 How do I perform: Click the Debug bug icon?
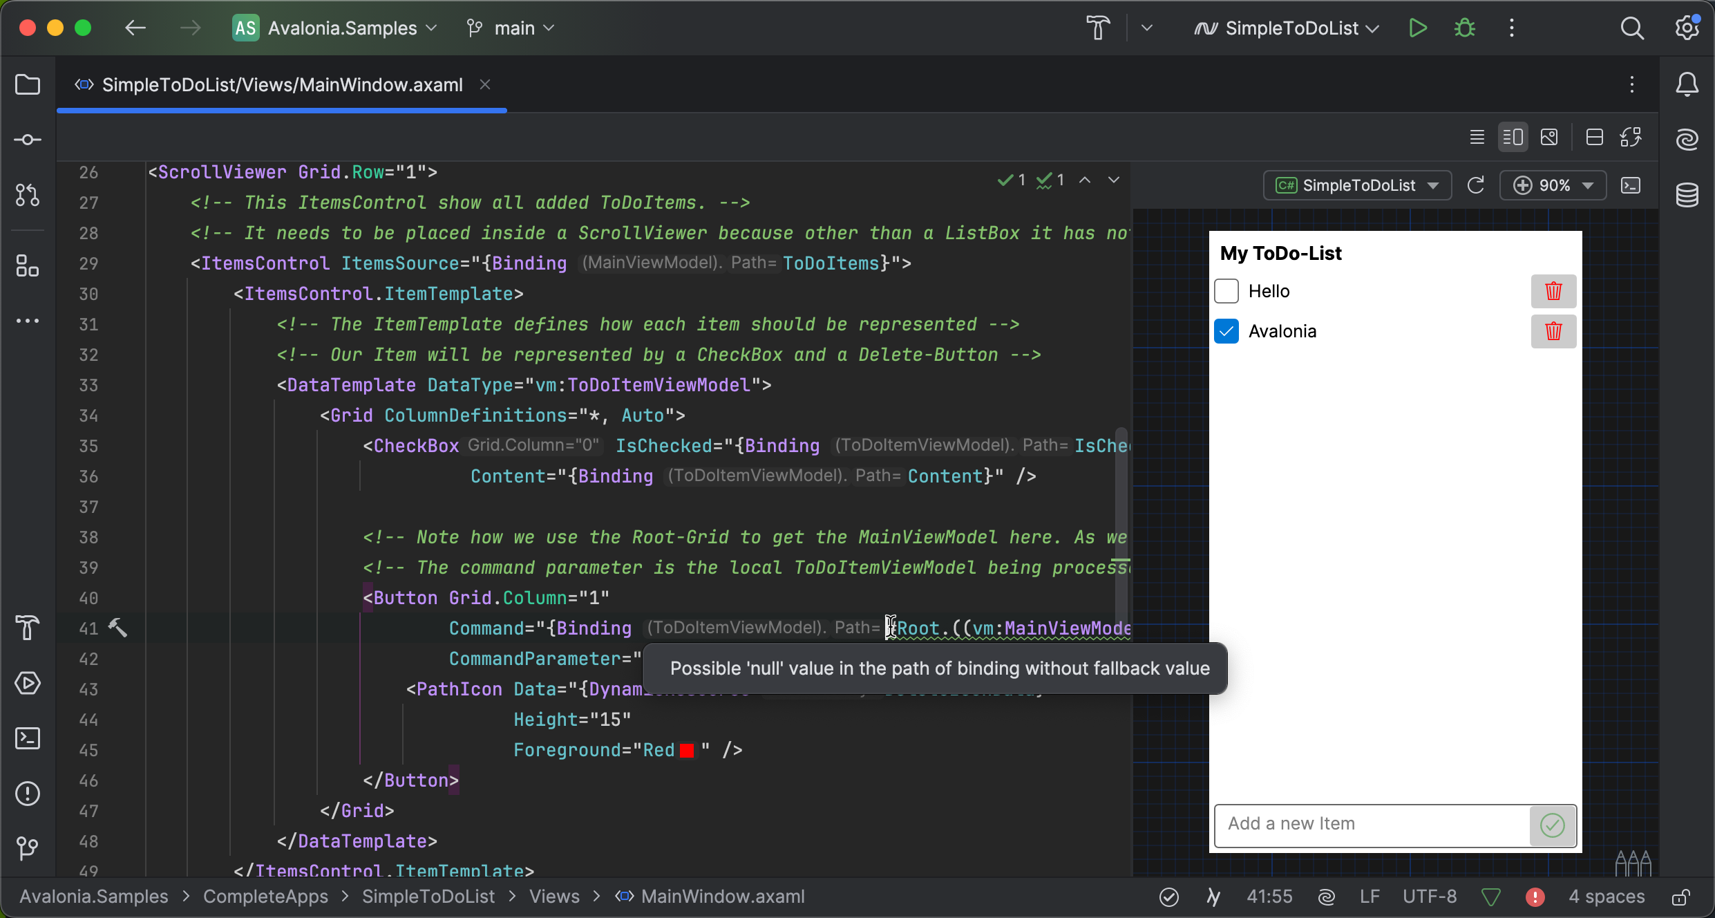(1464, 28)
